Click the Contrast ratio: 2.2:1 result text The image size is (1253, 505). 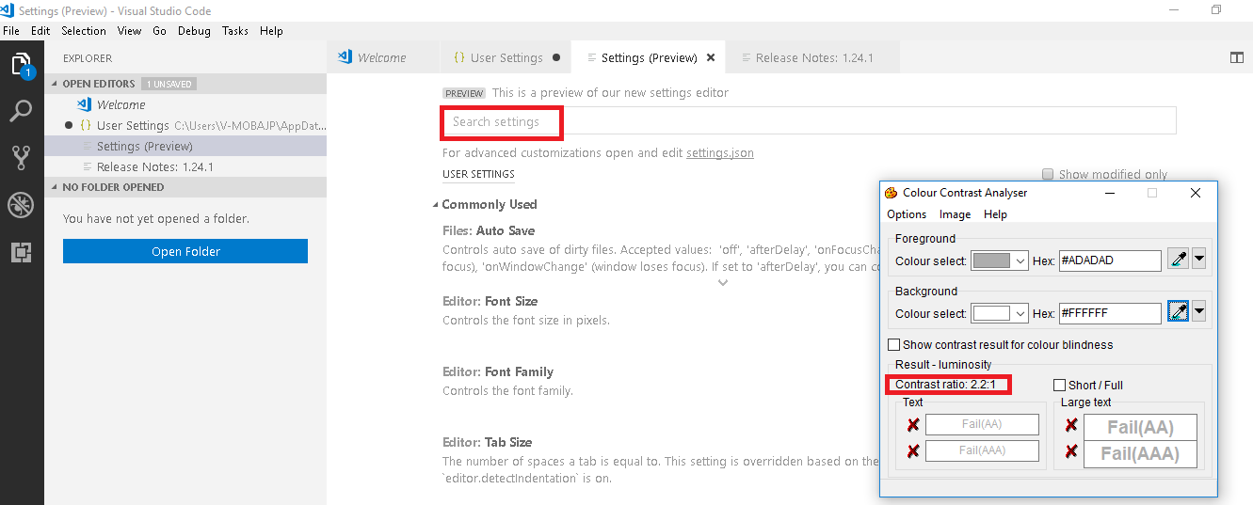click(946, 385)
